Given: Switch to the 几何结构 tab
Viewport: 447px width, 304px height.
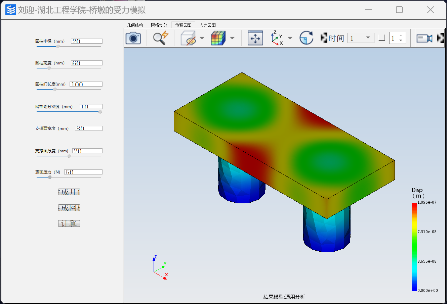Looking at the screenshot, I should coord(135,25).
